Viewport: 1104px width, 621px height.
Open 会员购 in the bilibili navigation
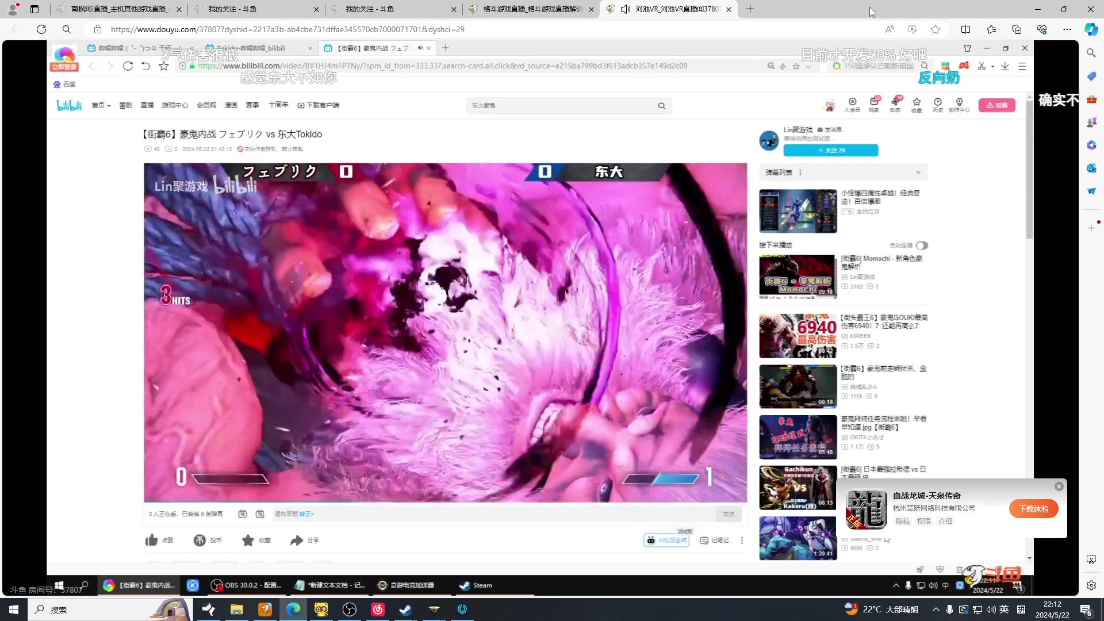tap(206, 105)
